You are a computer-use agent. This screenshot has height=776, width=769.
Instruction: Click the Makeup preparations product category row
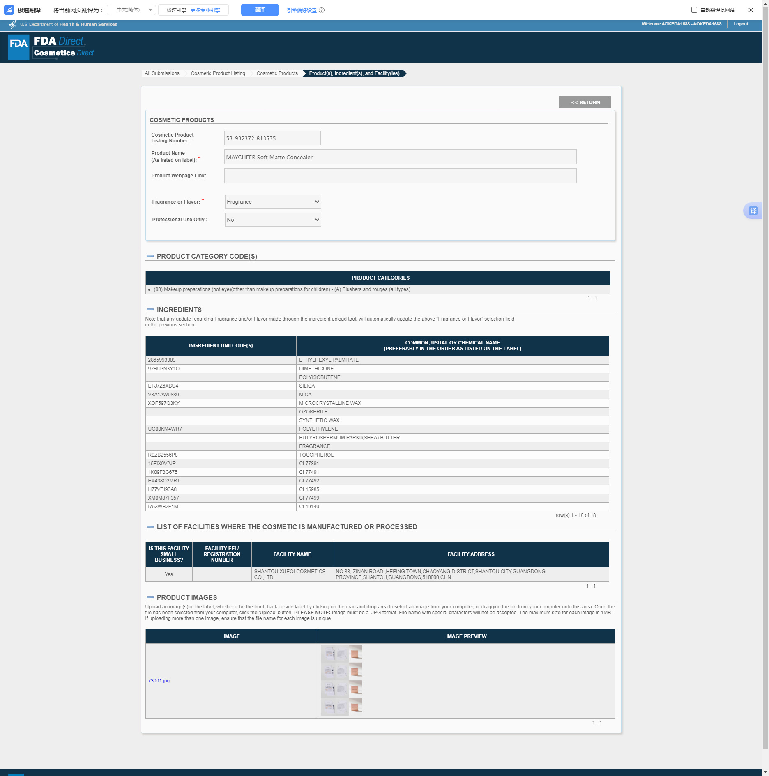click(378, 289)
